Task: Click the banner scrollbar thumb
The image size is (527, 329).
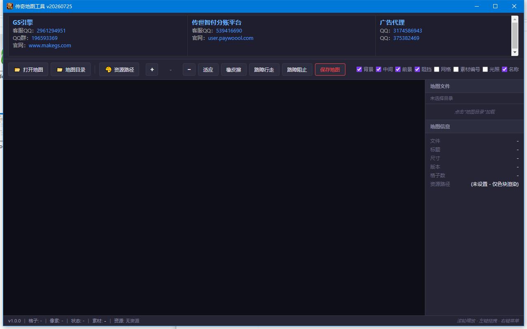Action: point(515,35)
